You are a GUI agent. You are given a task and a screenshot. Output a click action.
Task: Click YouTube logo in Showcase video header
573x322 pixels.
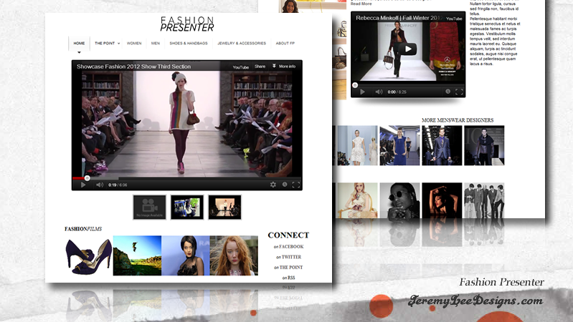[x=241, y=67]
